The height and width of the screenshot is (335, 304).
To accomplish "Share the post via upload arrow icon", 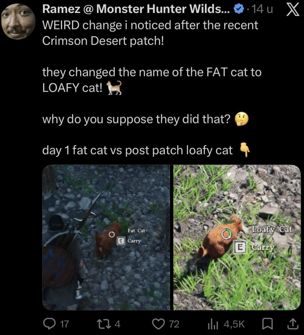I will [x=292, y=324].
